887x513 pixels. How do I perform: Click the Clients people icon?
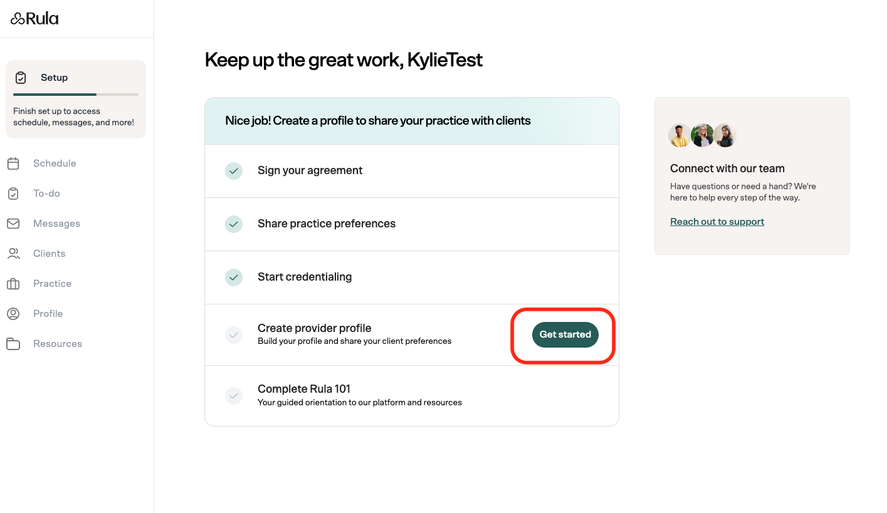14,253
